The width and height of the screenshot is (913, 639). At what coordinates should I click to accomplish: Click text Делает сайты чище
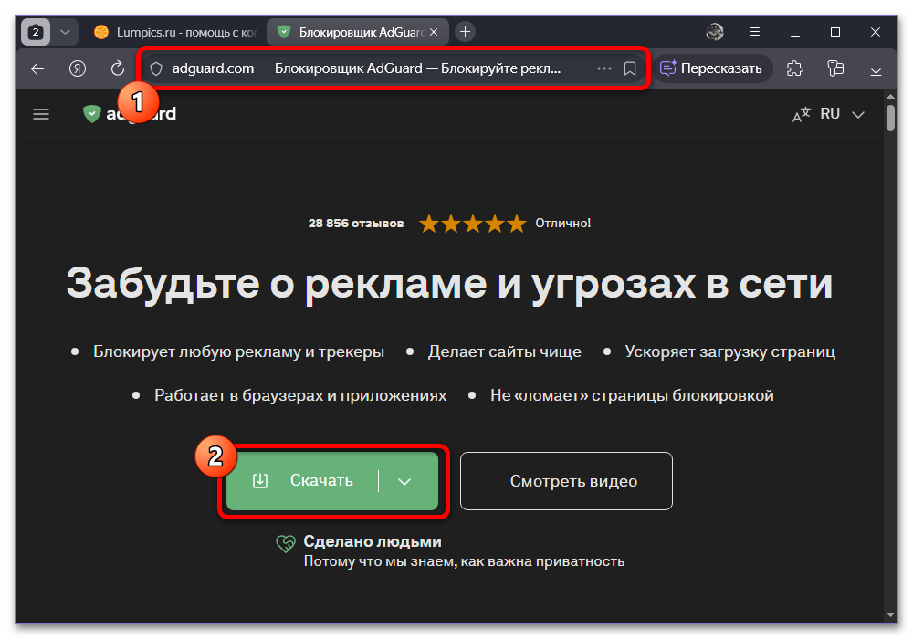point(505,352)
